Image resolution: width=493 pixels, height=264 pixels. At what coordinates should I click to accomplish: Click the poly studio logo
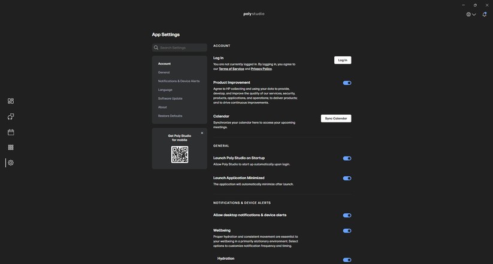(254, 14)
